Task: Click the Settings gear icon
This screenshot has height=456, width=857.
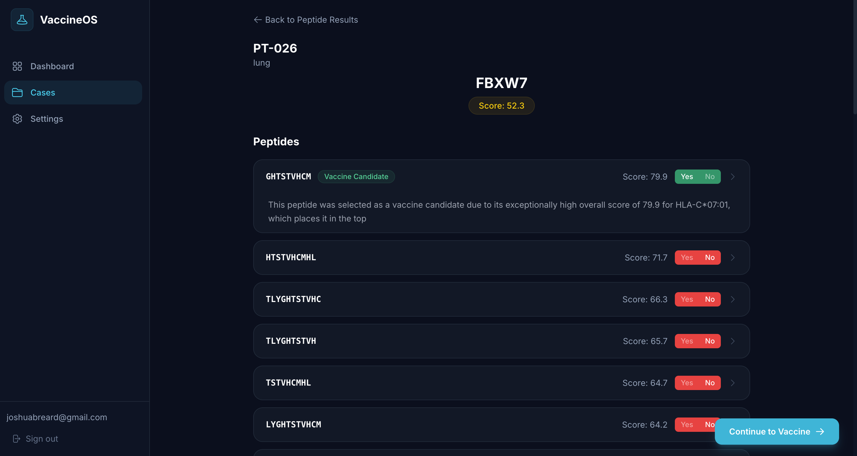Action: [x=17, y=119]
